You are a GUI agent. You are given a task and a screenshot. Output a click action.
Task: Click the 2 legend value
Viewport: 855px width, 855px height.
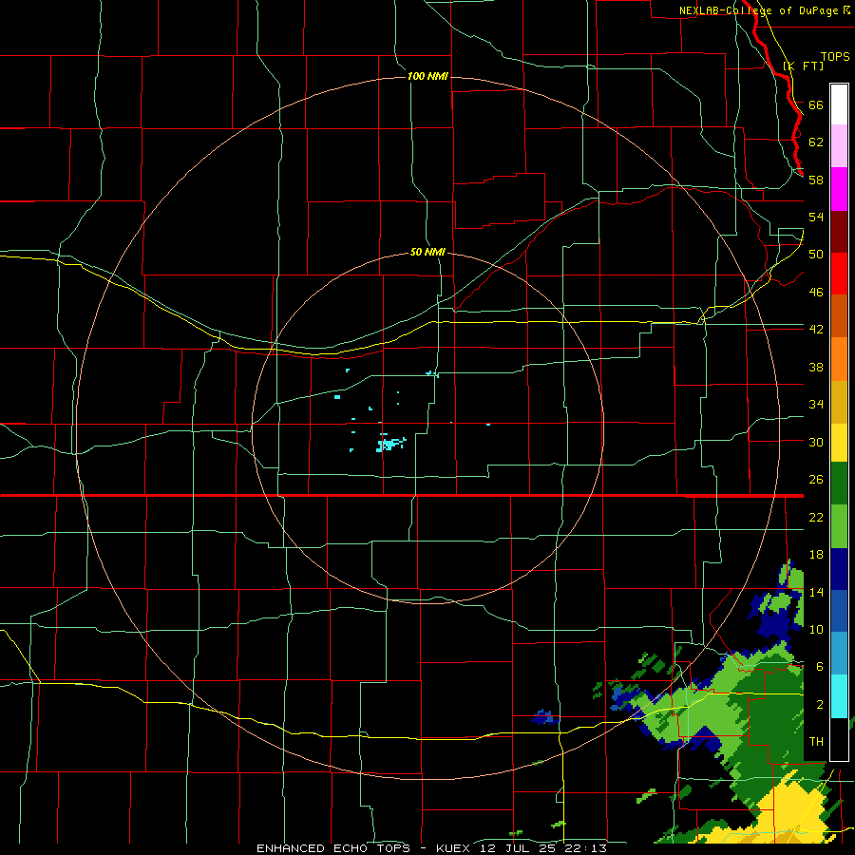[x=820, y=705]
